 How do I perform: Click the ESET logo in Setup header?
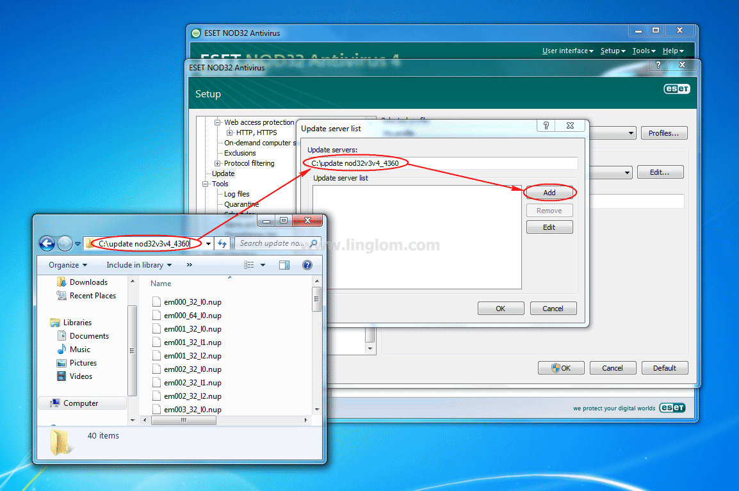tap(677, 88)
